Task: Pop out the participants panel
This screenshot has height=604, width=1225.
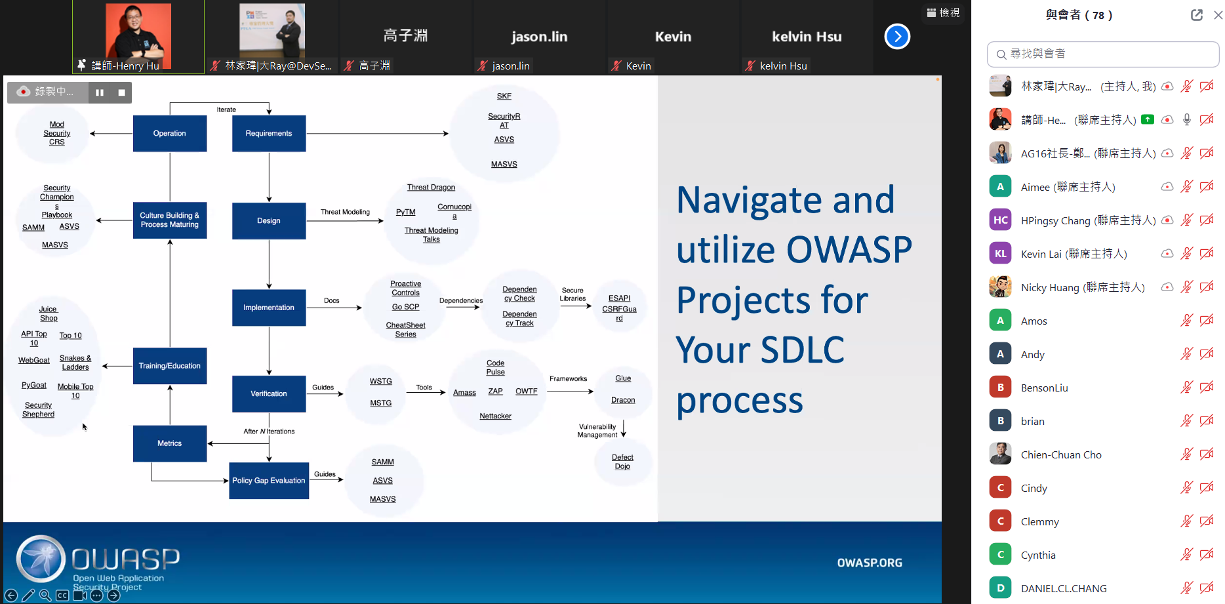Action: point(1197,15)
